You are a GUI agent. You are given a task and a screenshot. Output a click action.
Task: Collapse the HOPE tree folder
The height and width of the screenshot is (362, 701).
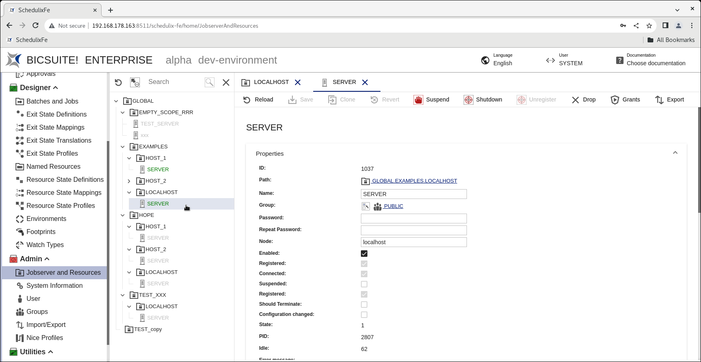point(123,215)
